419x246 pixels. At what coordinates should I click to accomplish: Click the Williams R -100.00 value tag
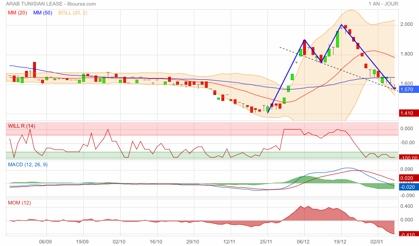tap(408, 158)
